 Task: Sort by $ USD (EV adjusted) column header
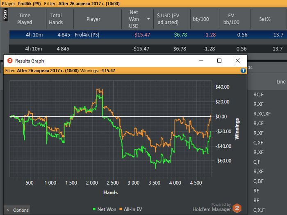[168, 19]
